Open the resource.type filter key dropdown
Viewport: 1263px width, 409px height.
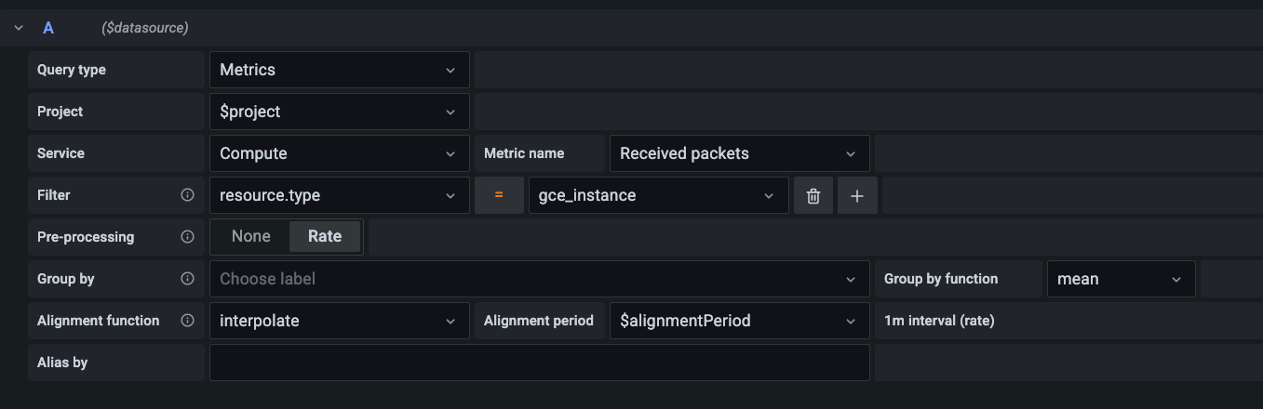[339, 195]
